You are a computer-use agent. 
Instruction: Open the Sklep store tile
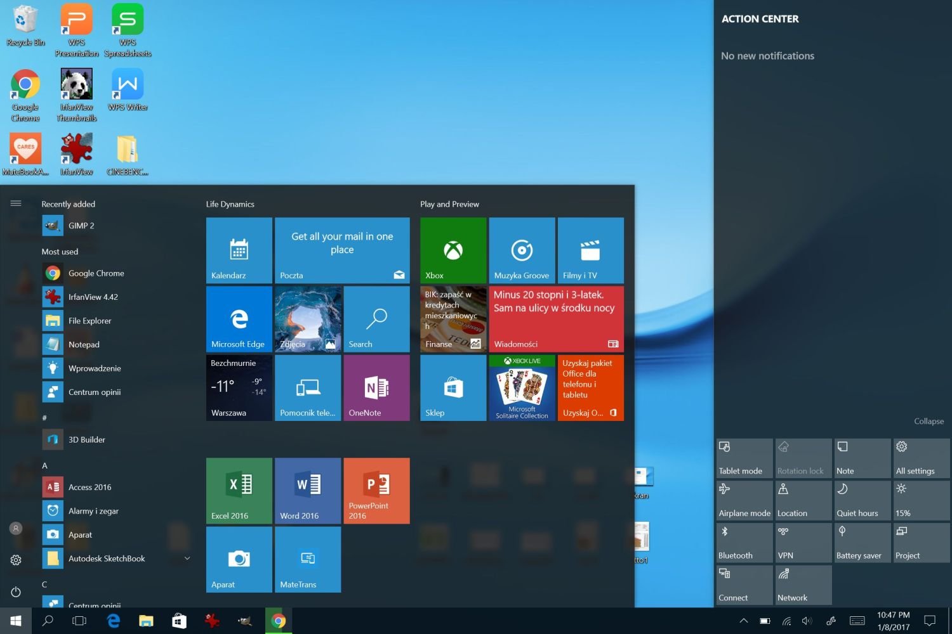click(x=453, y=387)
